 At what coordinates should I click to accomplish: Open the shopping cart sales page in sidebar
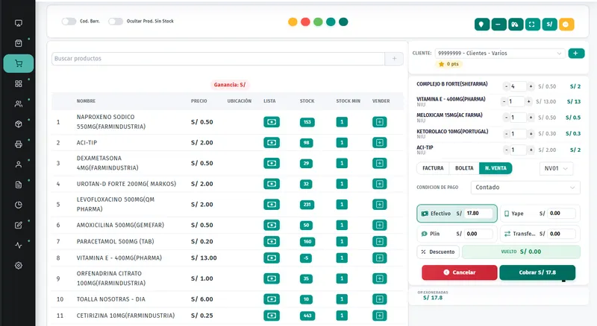point(18,63)
